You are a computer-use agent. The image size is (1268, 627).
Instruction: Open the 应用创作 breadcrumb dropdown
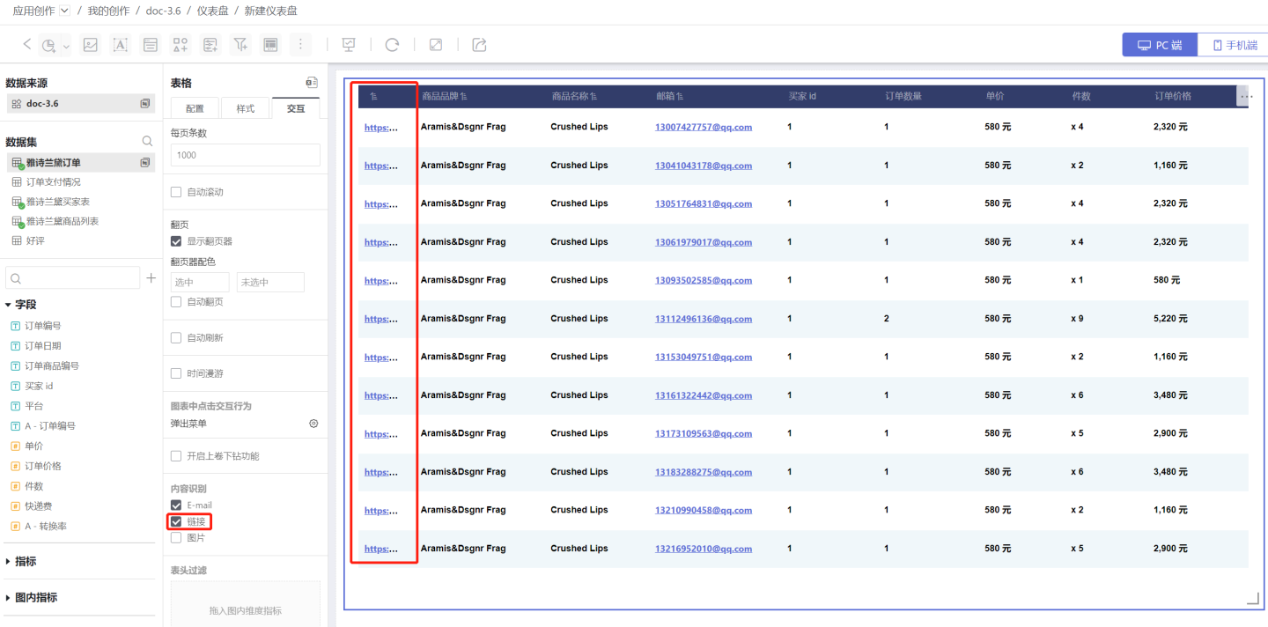pyautogui.click(x=64, y=11)
